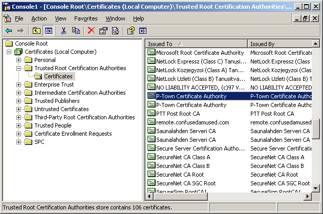This screenshot has height=214, width=323.
Task: Click horizontal scrollbar left arrow
Action: [x=149, y=197]
